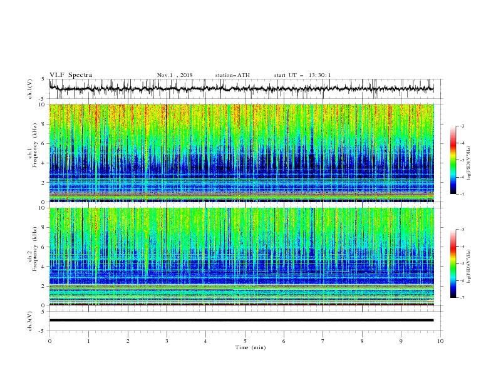Click the ch.1 voltage waveform trace
The width and height of the screenshot is (496, 383).
pos(241,88)
